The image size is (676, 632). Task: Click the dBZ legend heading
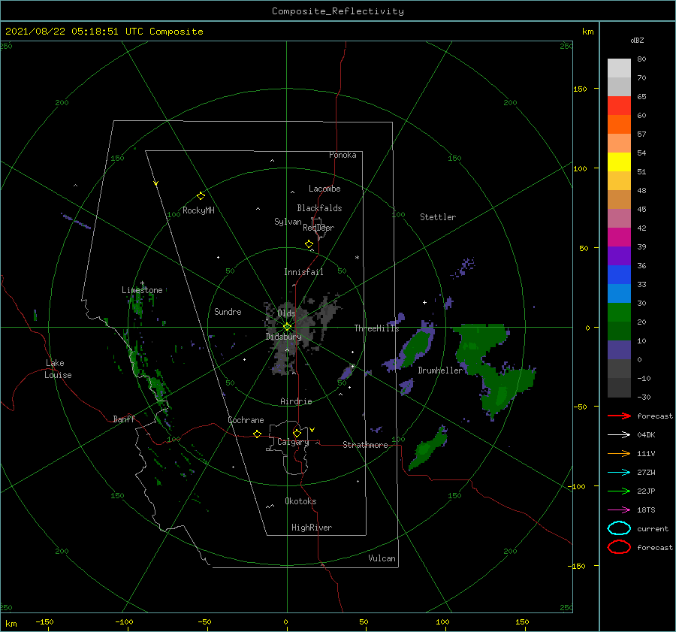pos(637,41)
